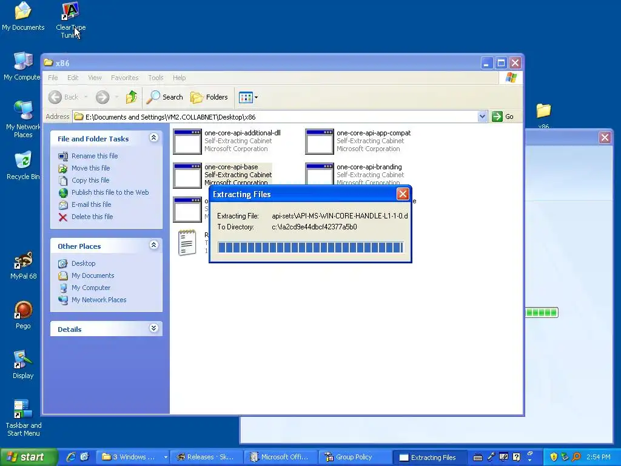The width and height of the screenshot is (621, 466).
Task: Click the clock showing 2:54 PM
Action: click(599, 457)
